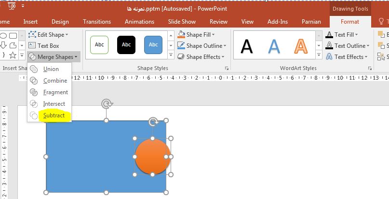This screenshot has width=389, height=199.
Task: Open the Shape Outline dropdown
Action: click(201, 46)
